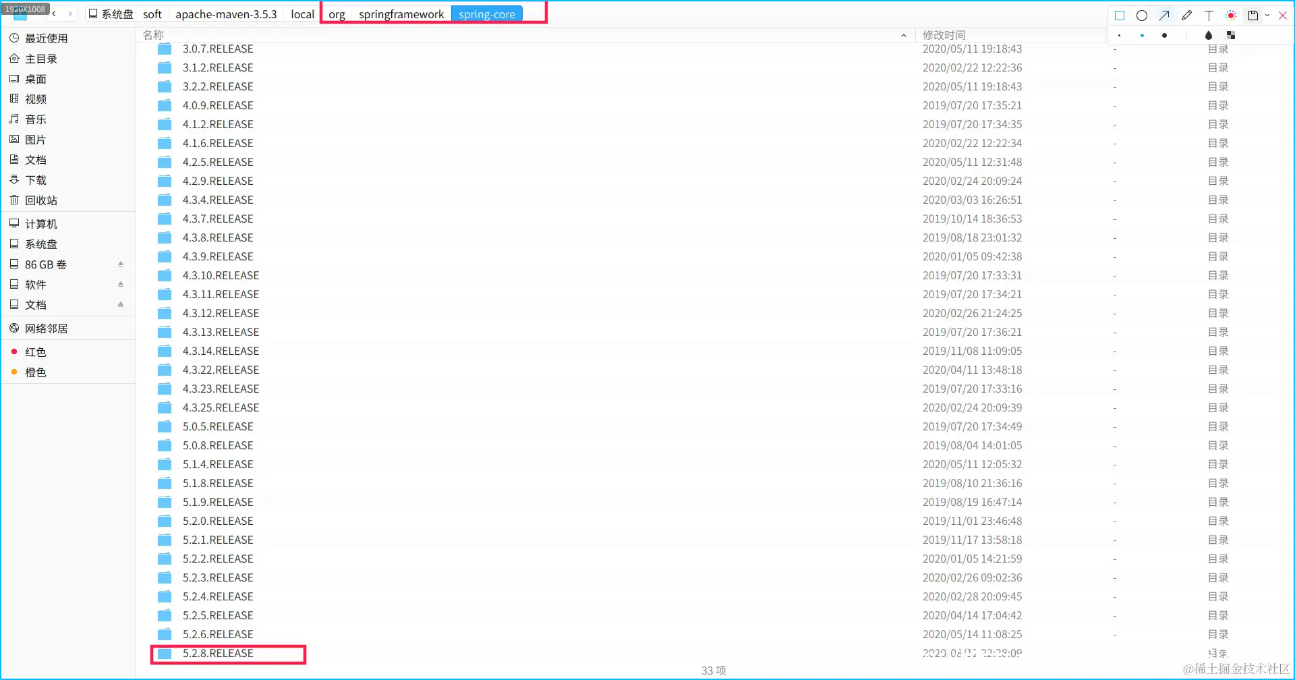The height and width of the screenshot is (680, 1295).
Task: Select the text annotation tool
Action: point(1209,15)
